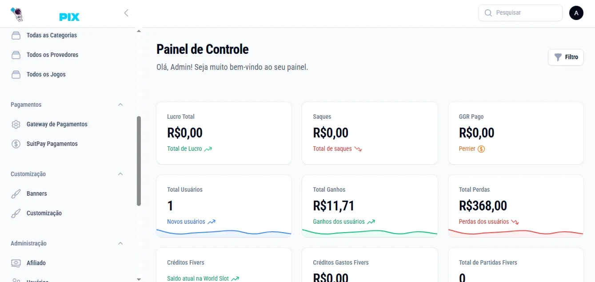This screenshot has width=595, height=282.
Task: Collapse the sidebar with the left chevron
Action: tap(126, 13)
